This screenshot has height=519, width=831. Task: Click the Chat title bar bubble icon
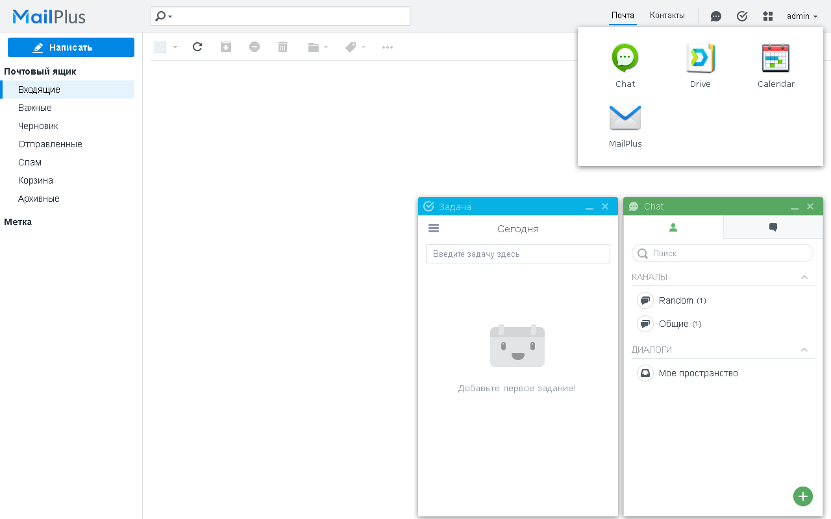click(x=634, y=206)
